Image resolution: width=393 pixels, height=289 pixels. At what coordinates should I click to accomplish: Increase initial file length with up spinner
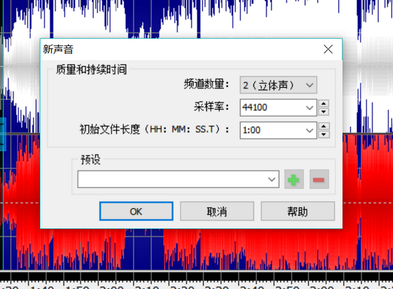(x=324, y=126)
